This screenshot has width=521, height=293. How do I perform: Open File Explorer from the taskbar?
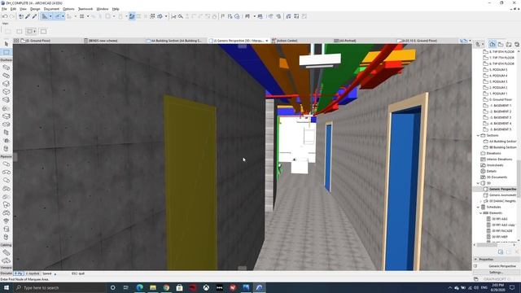click(x=153, y=287)
